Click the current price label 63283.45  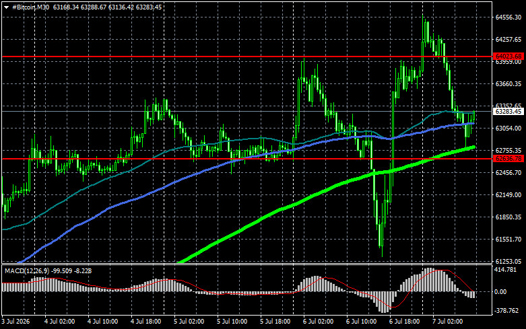click(x=508, y=111)
